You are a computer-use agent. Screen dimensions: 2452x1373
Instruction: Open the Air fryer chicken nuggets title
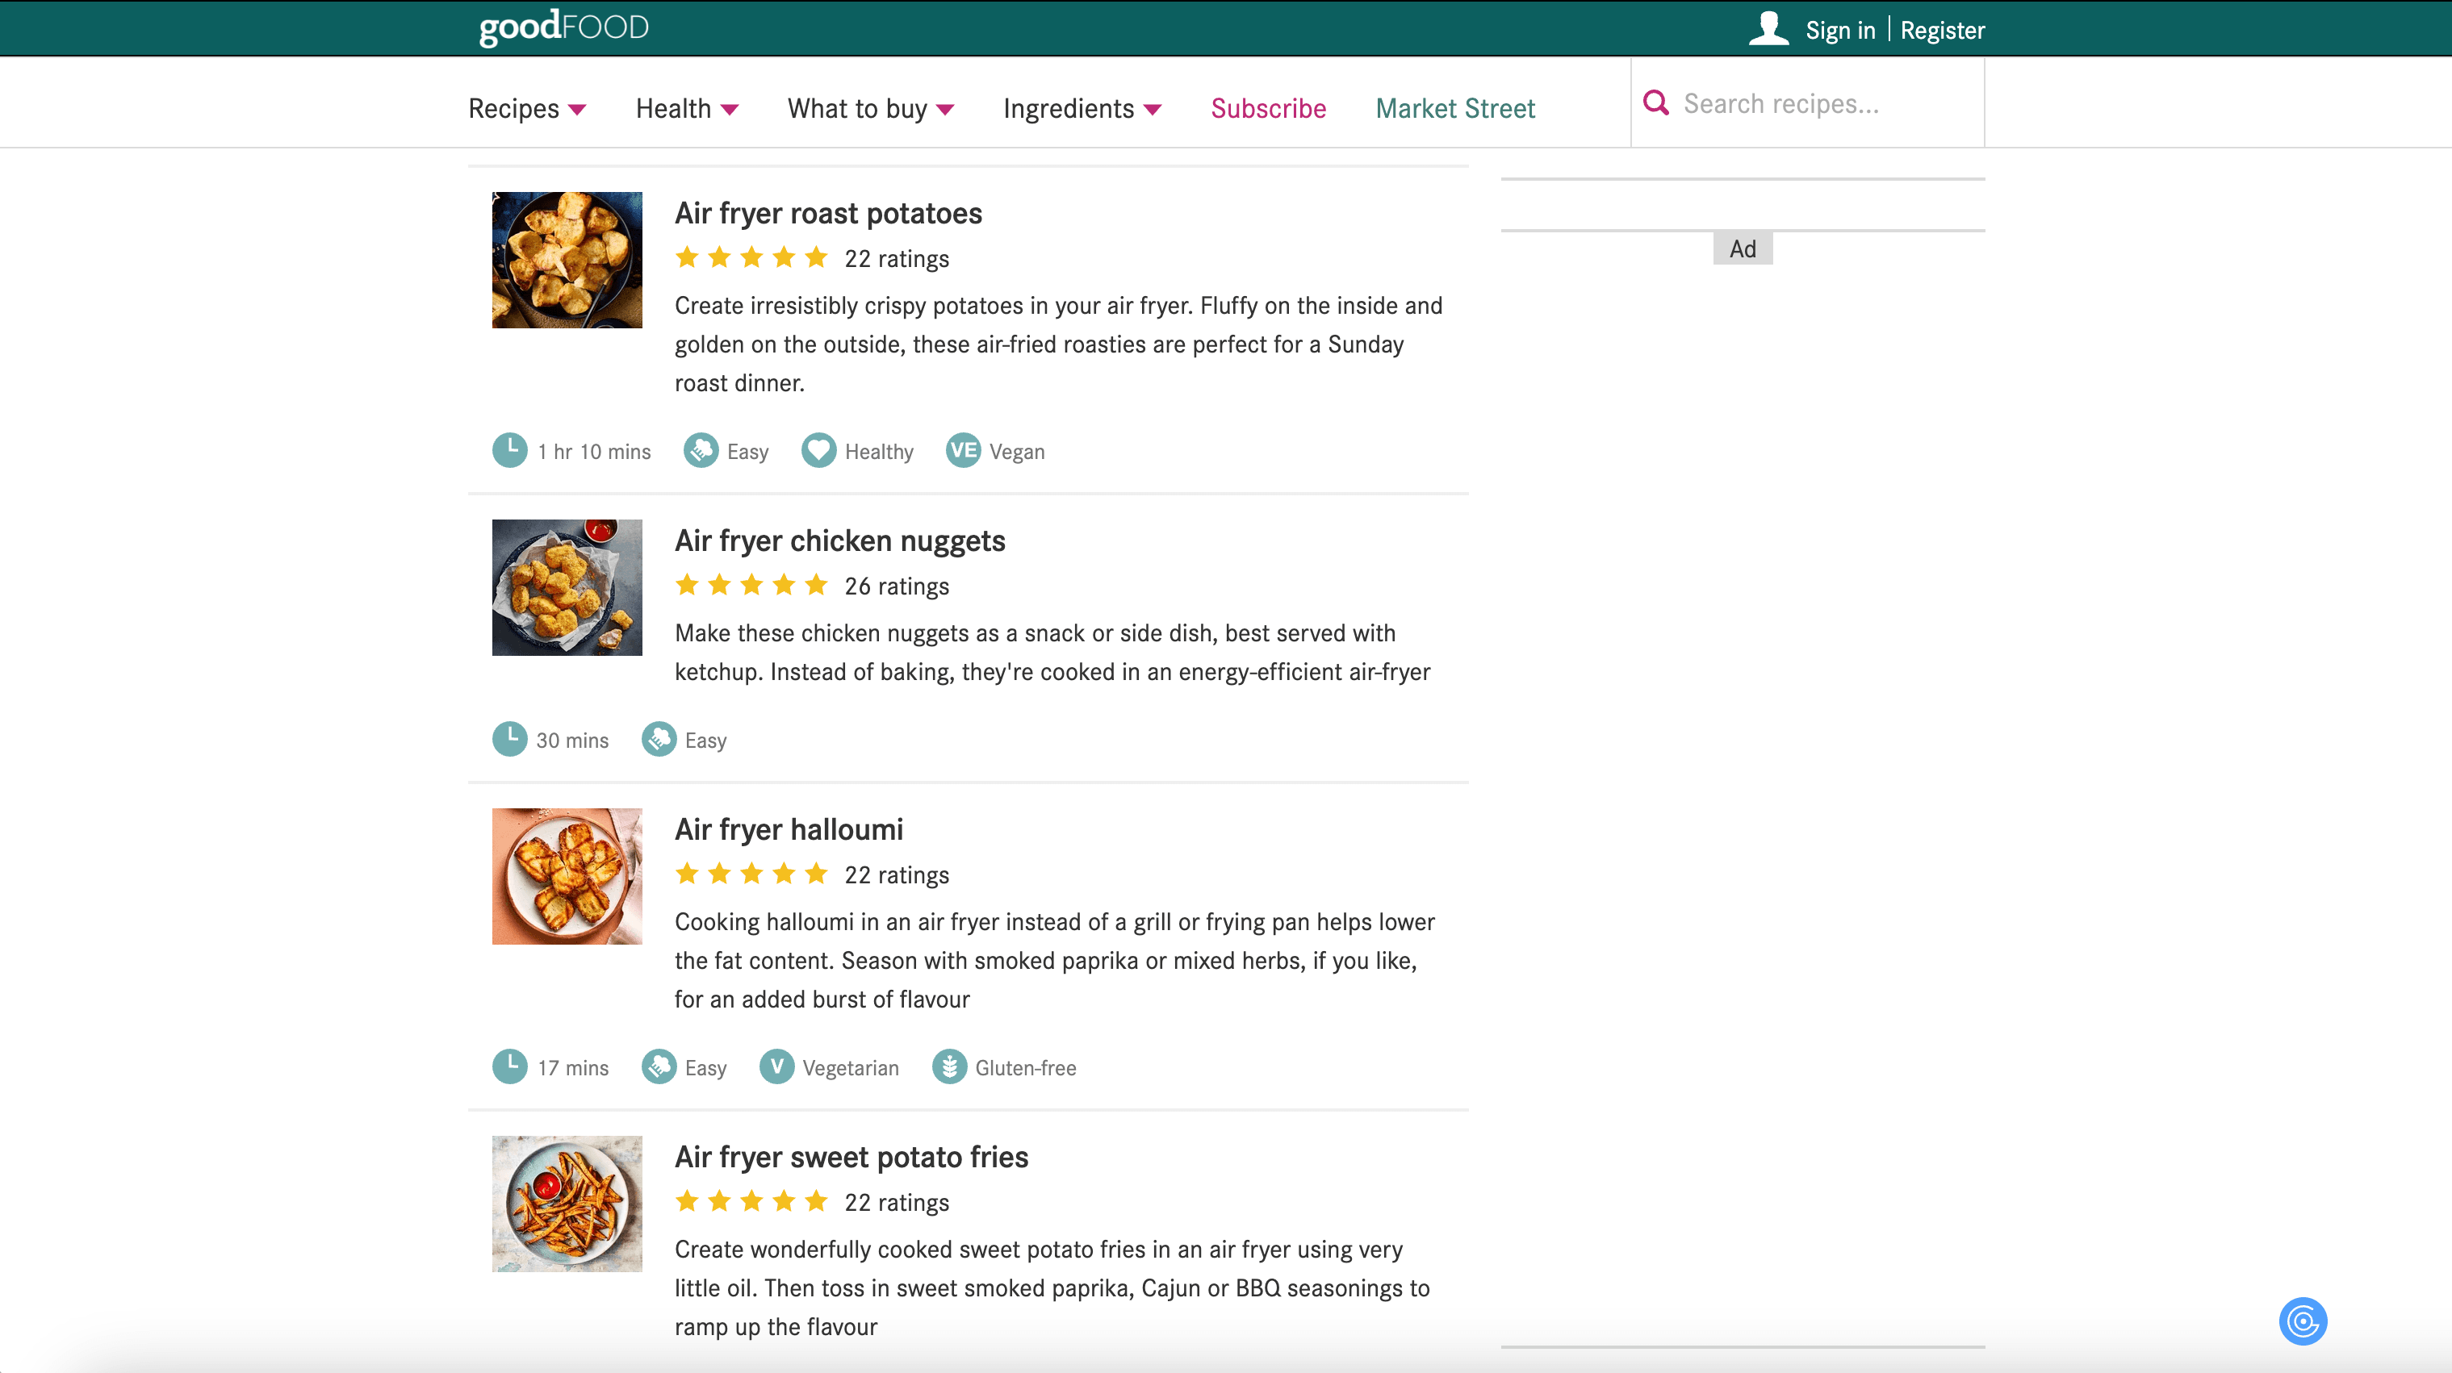pyautogui.click(x=839, y=540)
